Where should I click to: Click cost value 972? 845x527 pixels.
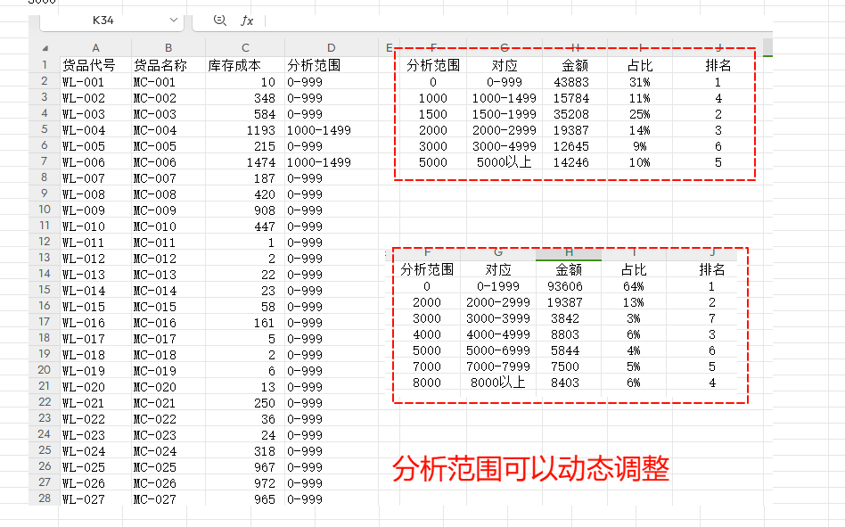coord(265,483)
